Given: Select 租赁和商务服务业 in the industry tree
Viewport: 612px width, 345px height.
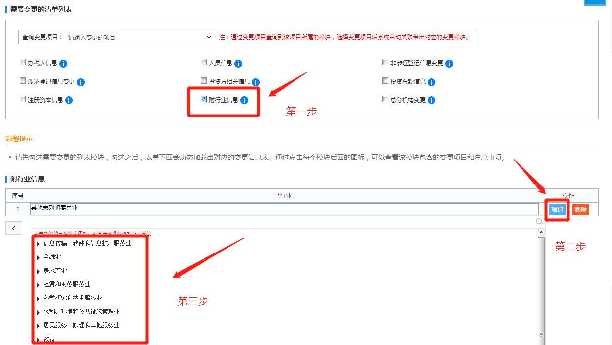Looking at the screenshot, I should (x=67, y=284).
